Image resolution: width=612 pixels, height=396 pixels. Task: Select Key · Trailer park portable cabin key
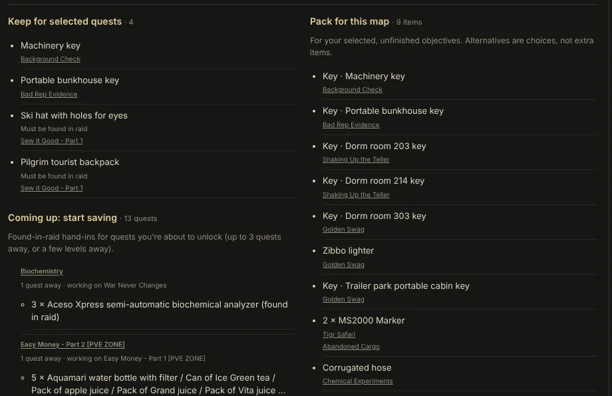(396, 286)
